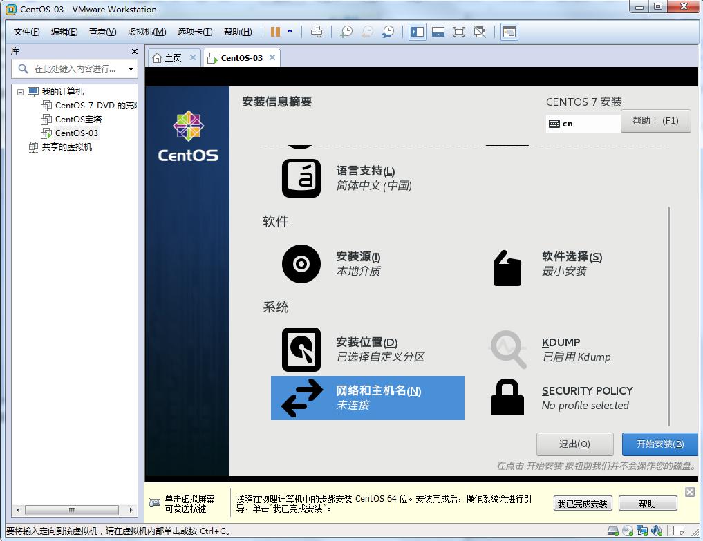Click the sound card status bar icon
The width and height of the screenshot is (703, 541).
(x=657, y=531)
